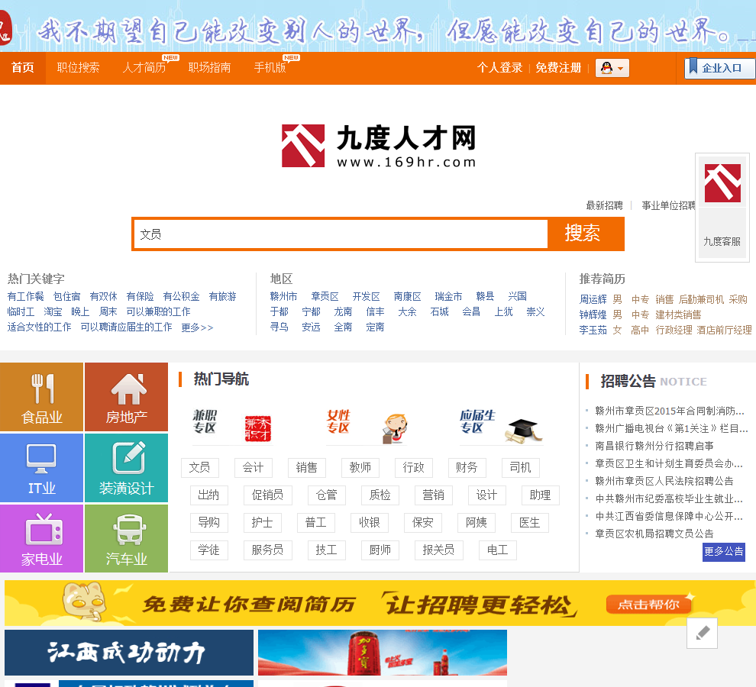The width and height of the screenshot is (756, 687).
Task: Select region 定南
Action: pyautogui.click(x=375, y=327)
